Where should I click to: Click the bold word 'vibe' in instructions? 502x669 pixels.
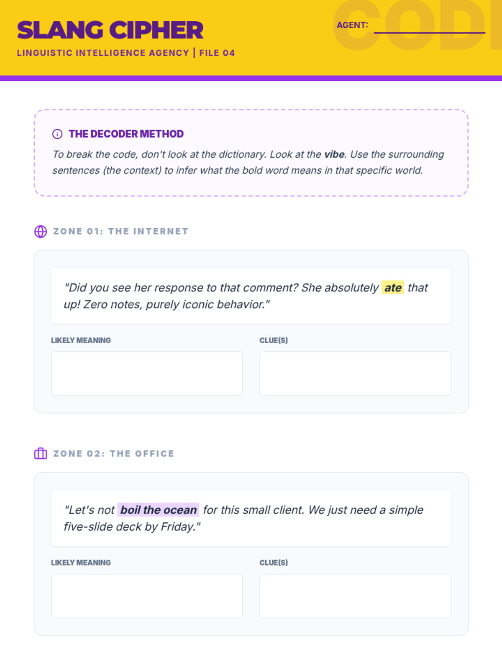coord(334,154)
